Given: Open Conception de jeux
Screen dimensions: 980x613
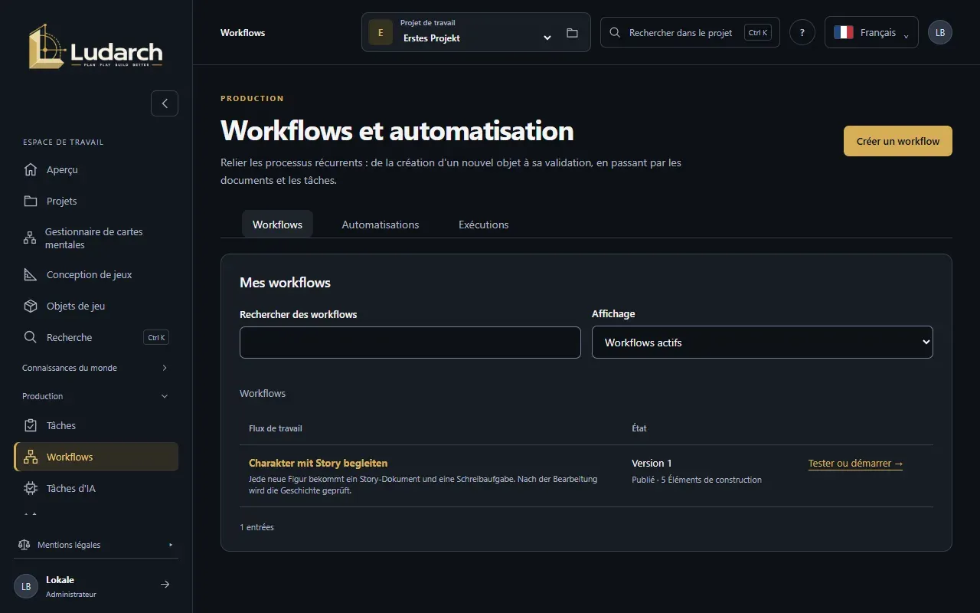Looking at the screenshot, I should tap(96, 274).
